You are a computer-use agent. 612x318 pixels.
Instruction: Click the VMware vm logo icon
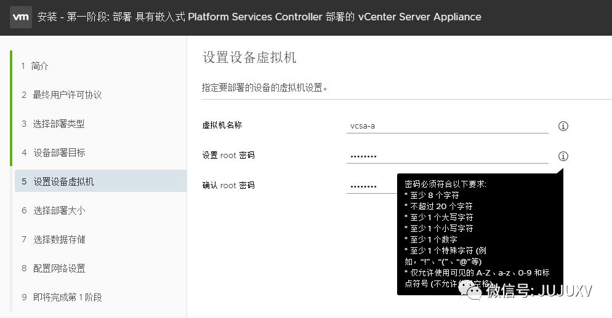pos(21,17)
